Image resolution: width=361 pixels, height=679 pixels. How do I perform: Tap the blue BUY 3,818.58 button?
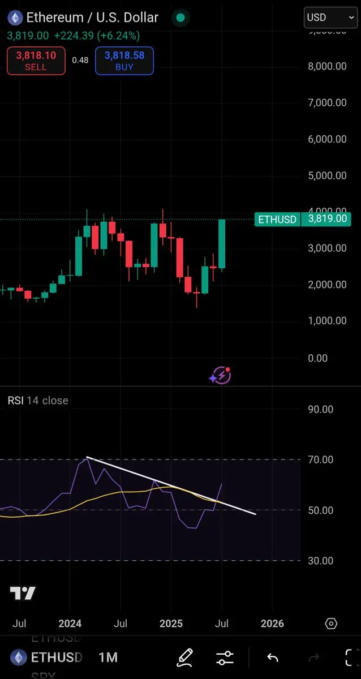[124, 61]
